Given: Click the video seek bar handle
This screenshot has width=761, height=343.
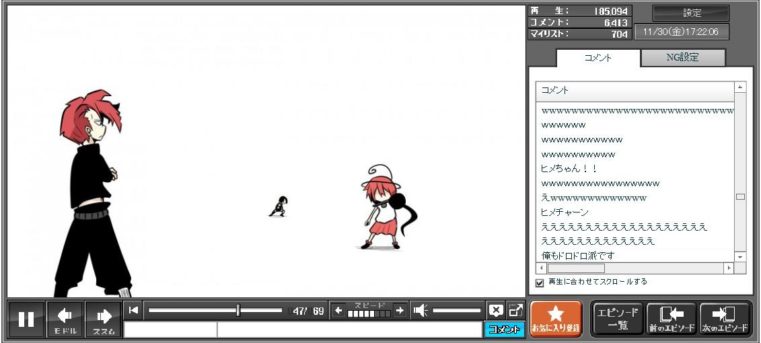Looking at the screenshot, I should 238,310.
